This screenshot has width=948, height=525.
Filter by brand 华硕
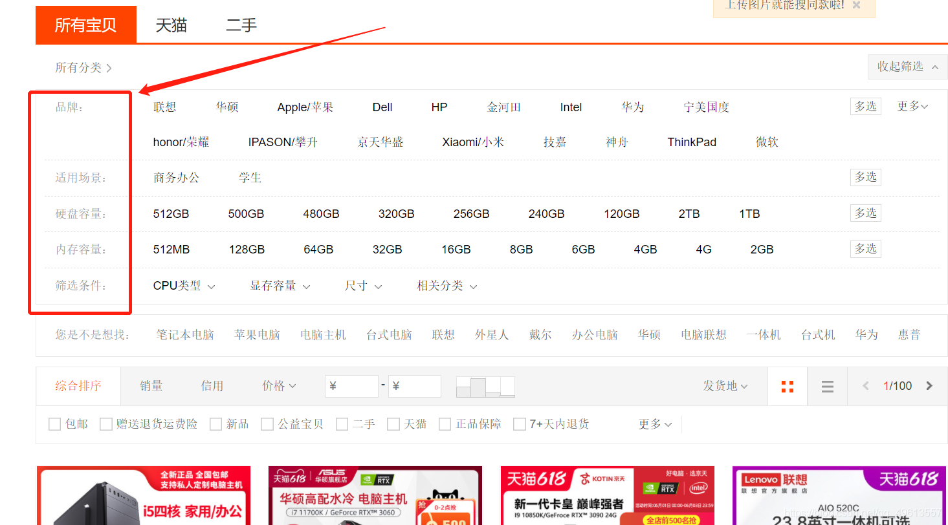coord(227,107)
